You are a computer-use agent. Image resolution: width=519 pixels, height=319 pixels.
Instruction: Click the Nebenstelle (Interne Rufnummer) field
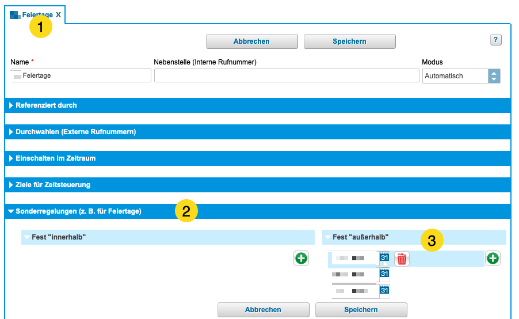(x=287, y=76)
